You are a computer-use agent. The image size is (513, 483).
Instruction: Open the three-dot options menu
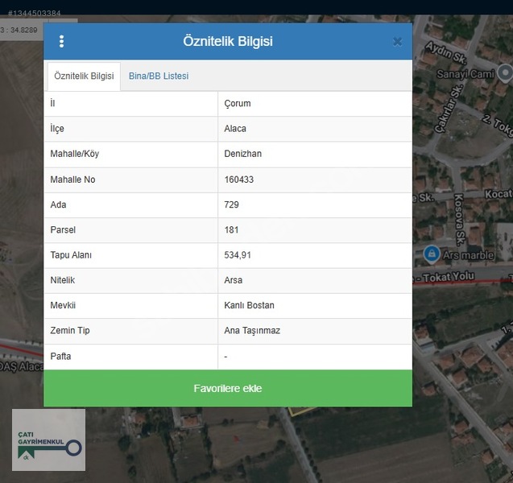[x=61, y=42]
